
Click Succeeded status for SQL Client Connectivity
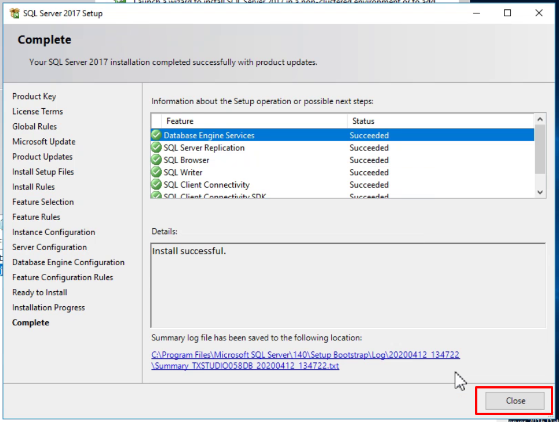[x=369, y=185]
